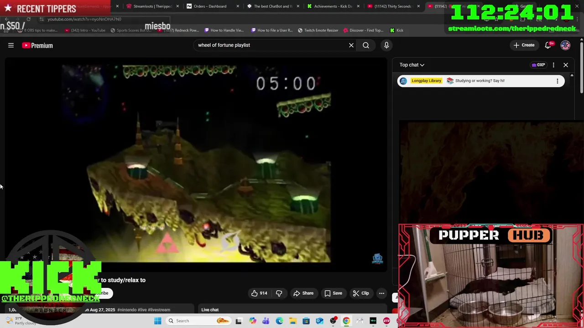Open How to File a User R... bookmark

(x=272, y=31)
